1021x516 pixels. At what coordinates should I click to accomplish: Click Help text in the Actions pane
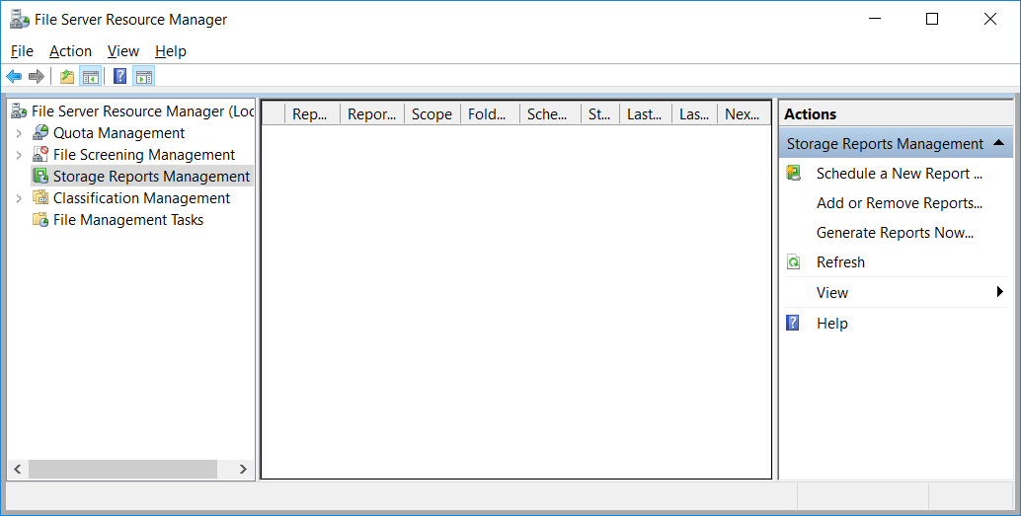[x=832, y=324]
